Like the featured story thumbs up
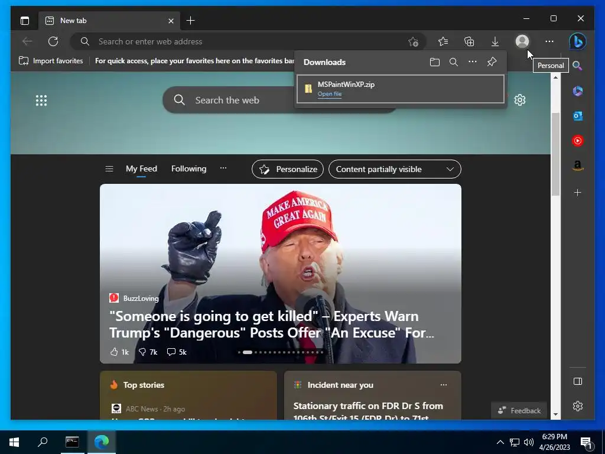 (x=119, y=352)
